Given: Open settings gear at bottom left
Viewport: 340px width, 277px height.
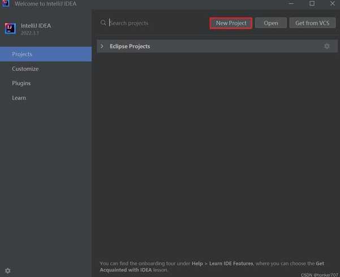Looking at the screenshot, I should click(7, 270).
